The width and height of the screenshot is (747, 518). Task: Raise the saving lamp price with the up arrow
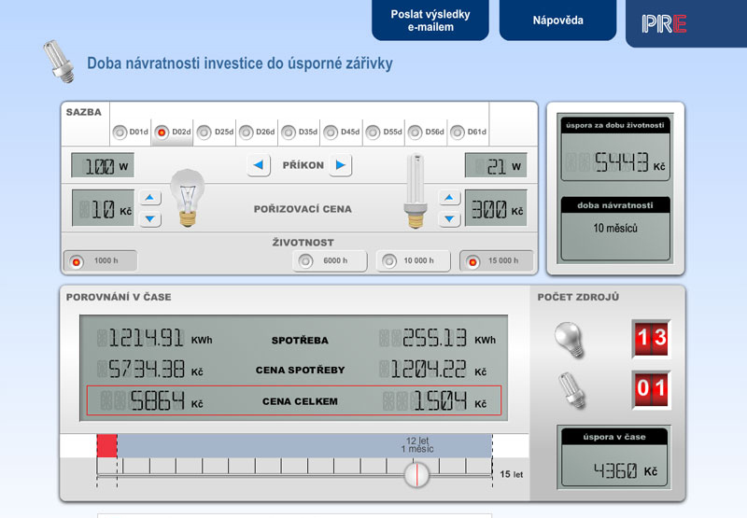[449, 197]
